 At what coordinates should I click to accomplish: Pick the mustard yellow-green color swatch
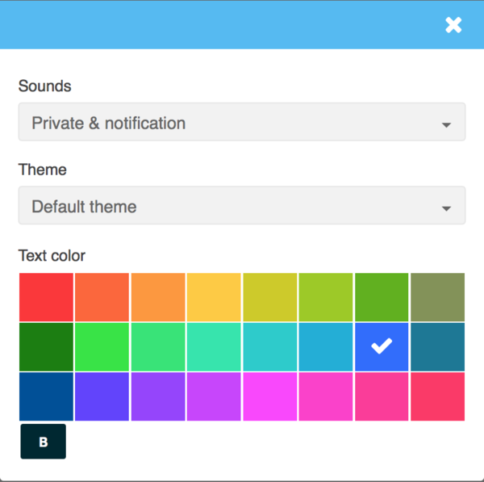click(270, 297)
